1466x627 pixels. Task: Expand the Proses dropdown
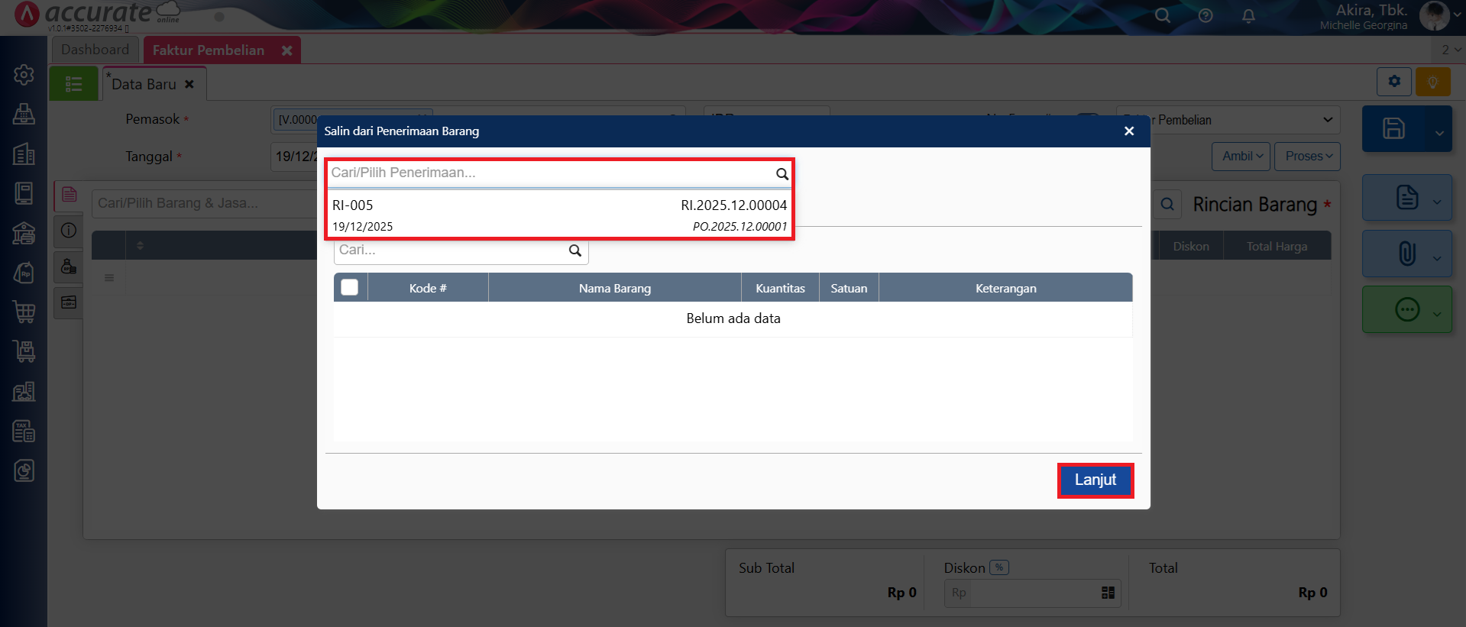pyautogui.click(x=1307, y=157)
